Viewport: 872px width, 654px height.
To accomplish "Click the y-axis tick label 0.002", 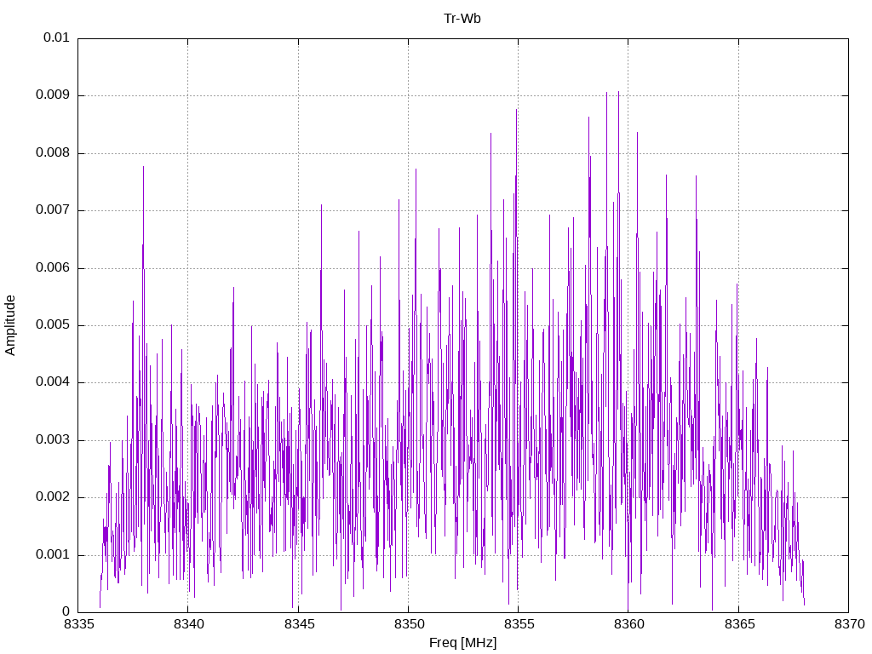I will pyautogui.click(x=53, y=497).
